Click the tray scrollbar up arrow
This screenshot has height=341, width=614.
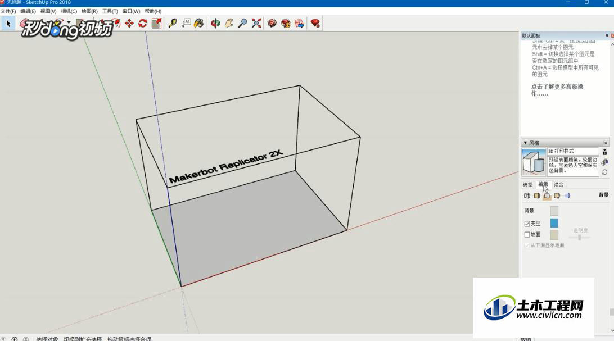point(612,44)
